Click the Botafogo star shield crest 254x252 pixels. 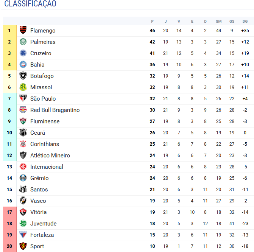(x=23, y=76)
